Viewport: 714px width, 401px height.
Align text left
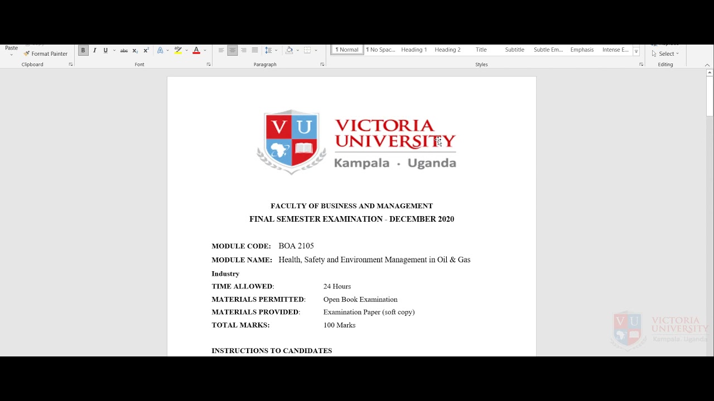tap(221, 51)
